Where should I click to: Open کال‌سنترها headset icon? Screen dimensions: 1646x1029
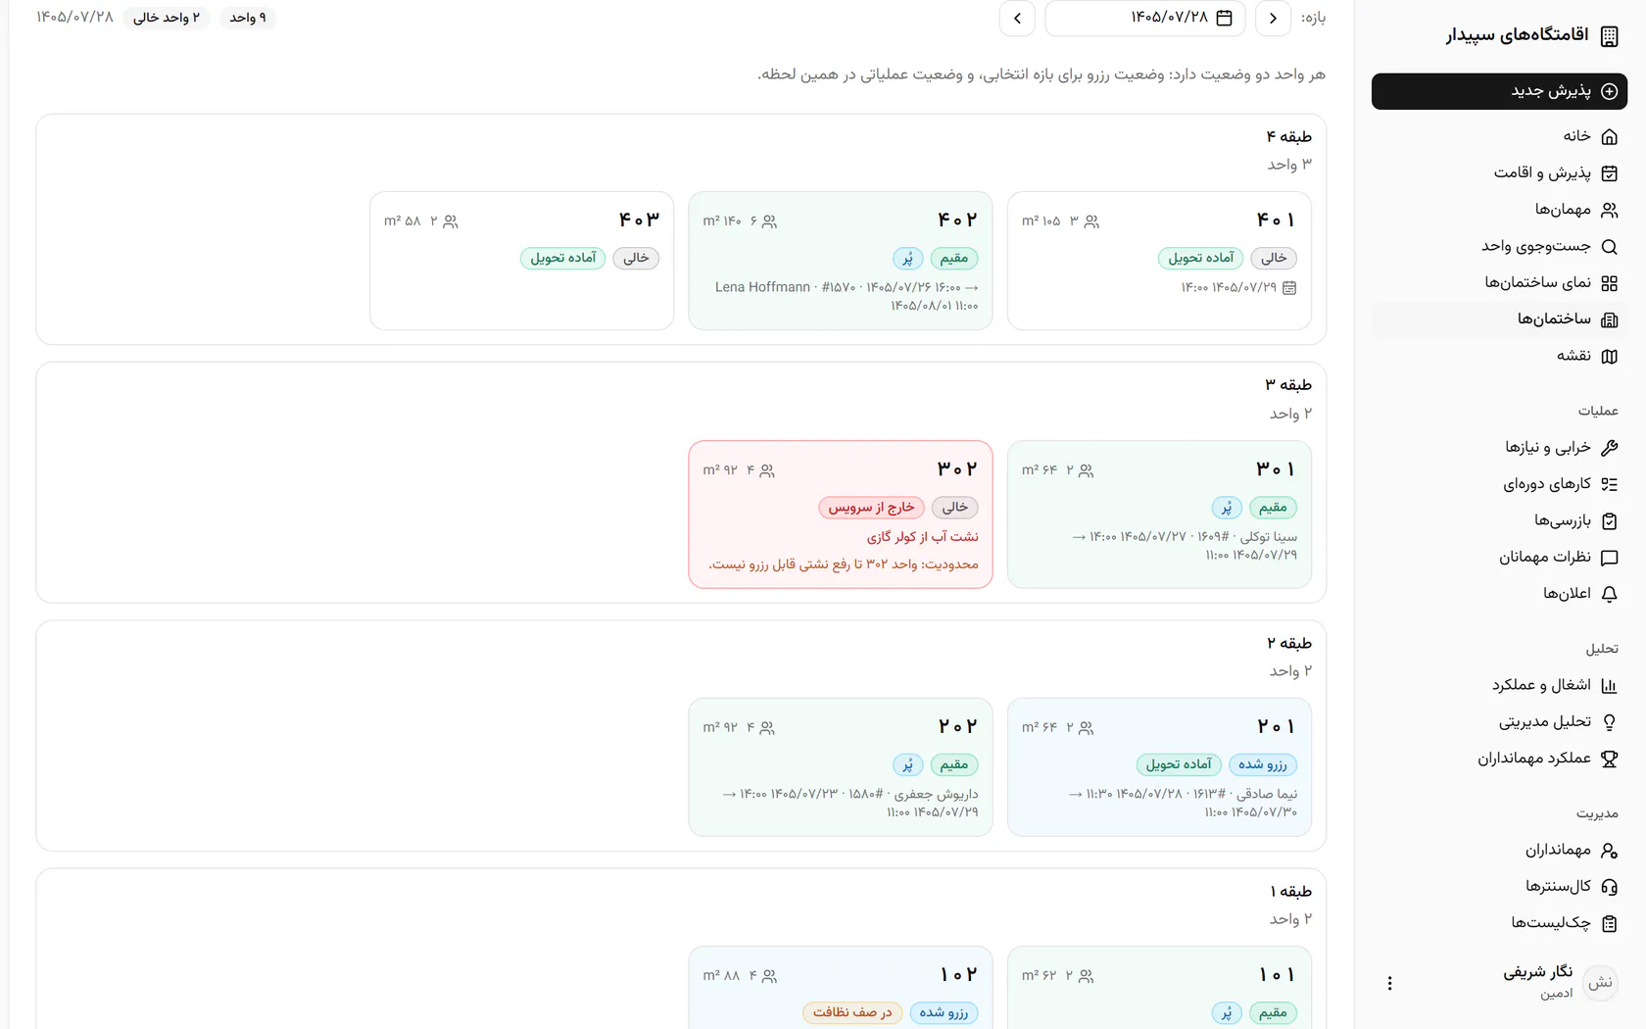coord(1609,887)
